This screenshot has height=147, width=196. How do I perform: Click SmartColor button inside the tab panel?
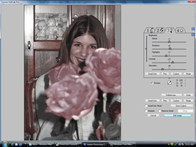coord(152,74)
